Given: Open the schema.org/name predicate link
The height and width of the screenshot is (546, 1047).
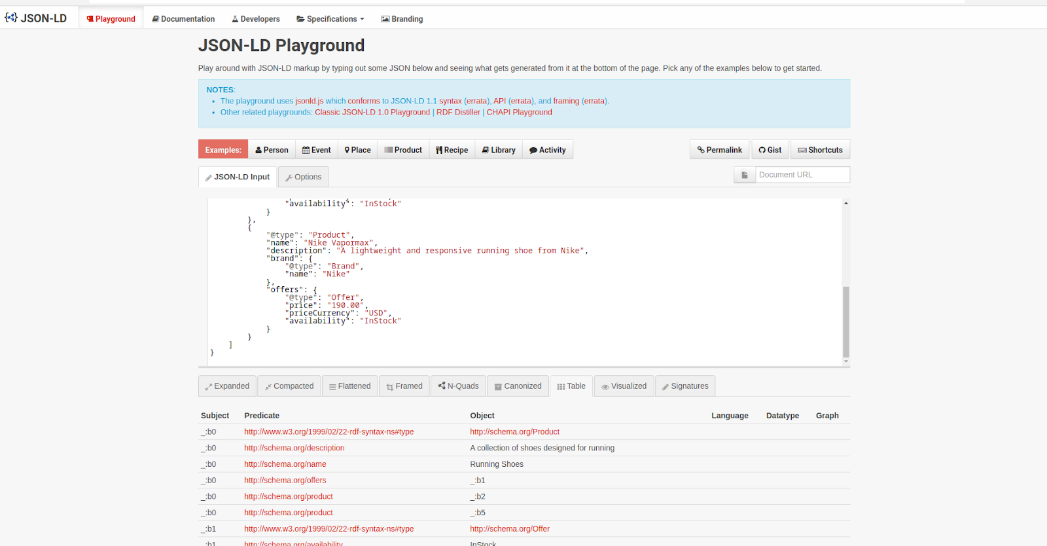Looking at the screenshot, I should tap(285, 464).
